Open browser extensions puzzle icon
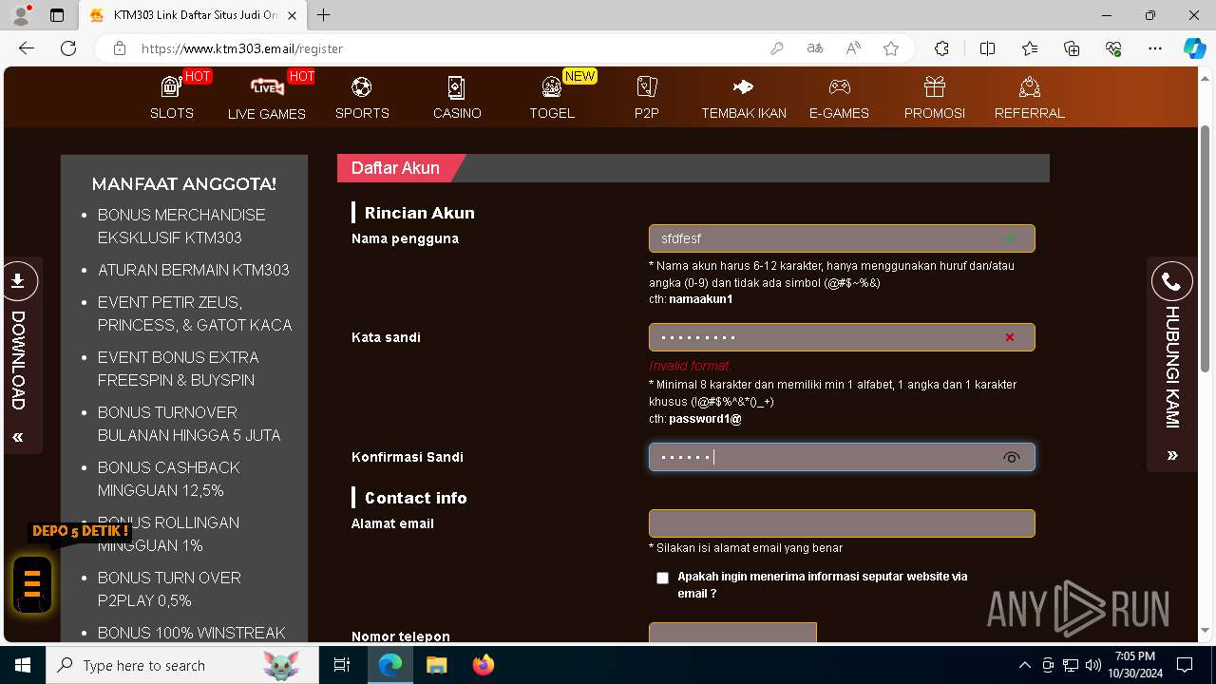Screen dimensions: 1216x684 tap(941, 48)
